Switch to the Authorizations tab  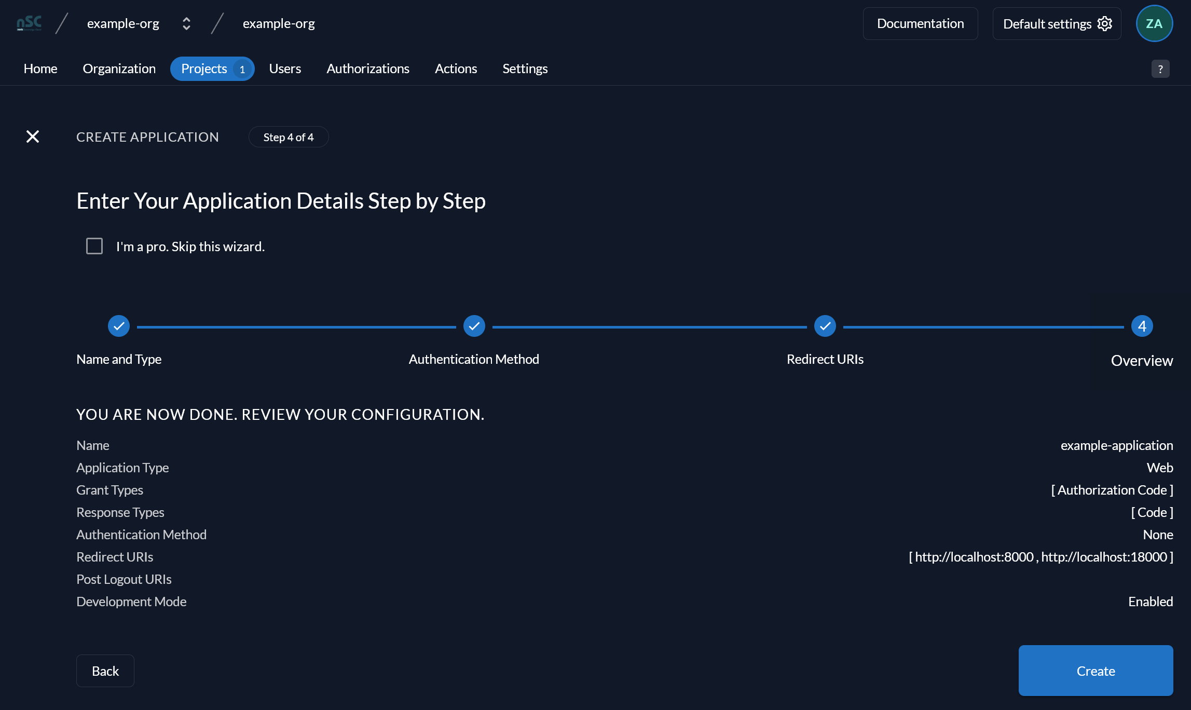coord(368,69)
